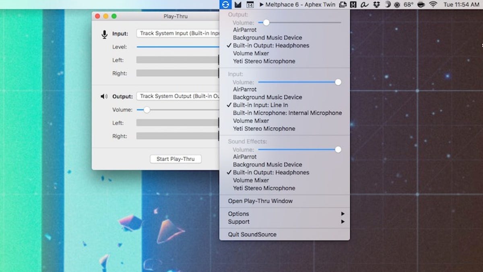This screenshot has width=483, height=272.
Task: Click the Volume slider knob in Play-Thru
Action: pyautogui.click(x=147, y=110)
